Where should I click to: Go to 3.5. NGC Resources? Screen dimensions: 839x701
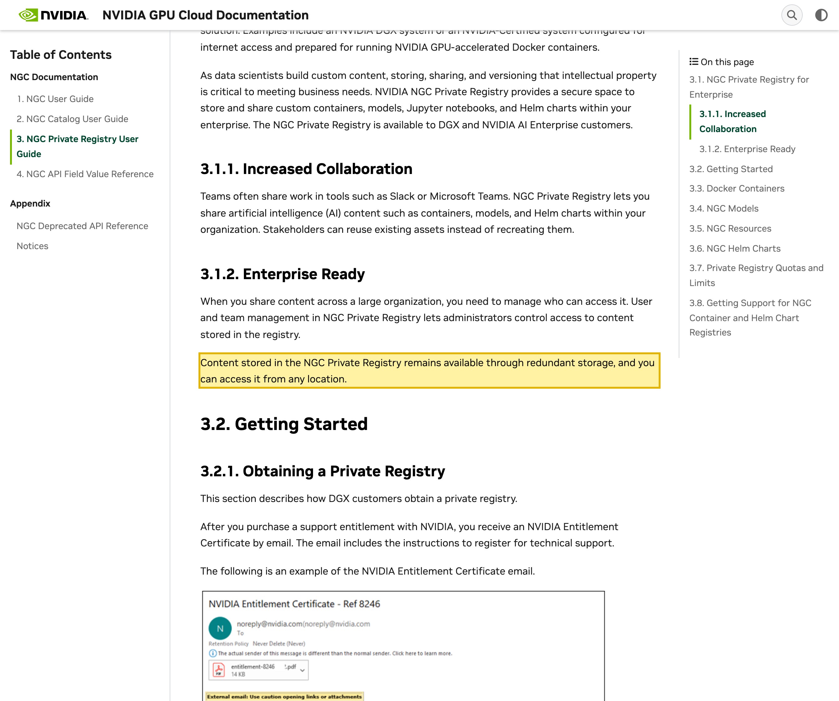click(x=730, y=228)
